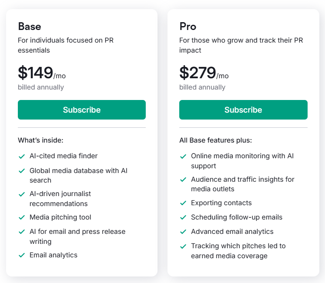This screenshot has height=283, width=325.
Task: Click checkmark next to Email analytics
Action: point(21,255)
